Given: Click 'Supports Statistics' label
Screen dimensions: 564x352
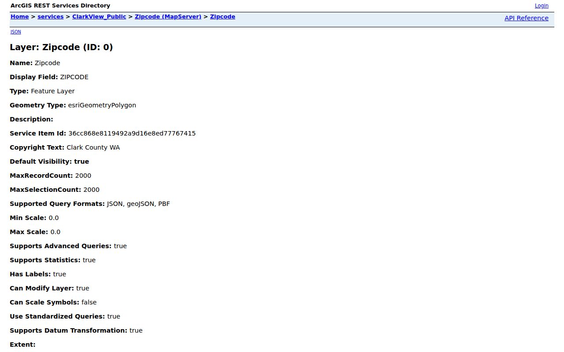Looking at the screenshot, I should pos(45,260).
